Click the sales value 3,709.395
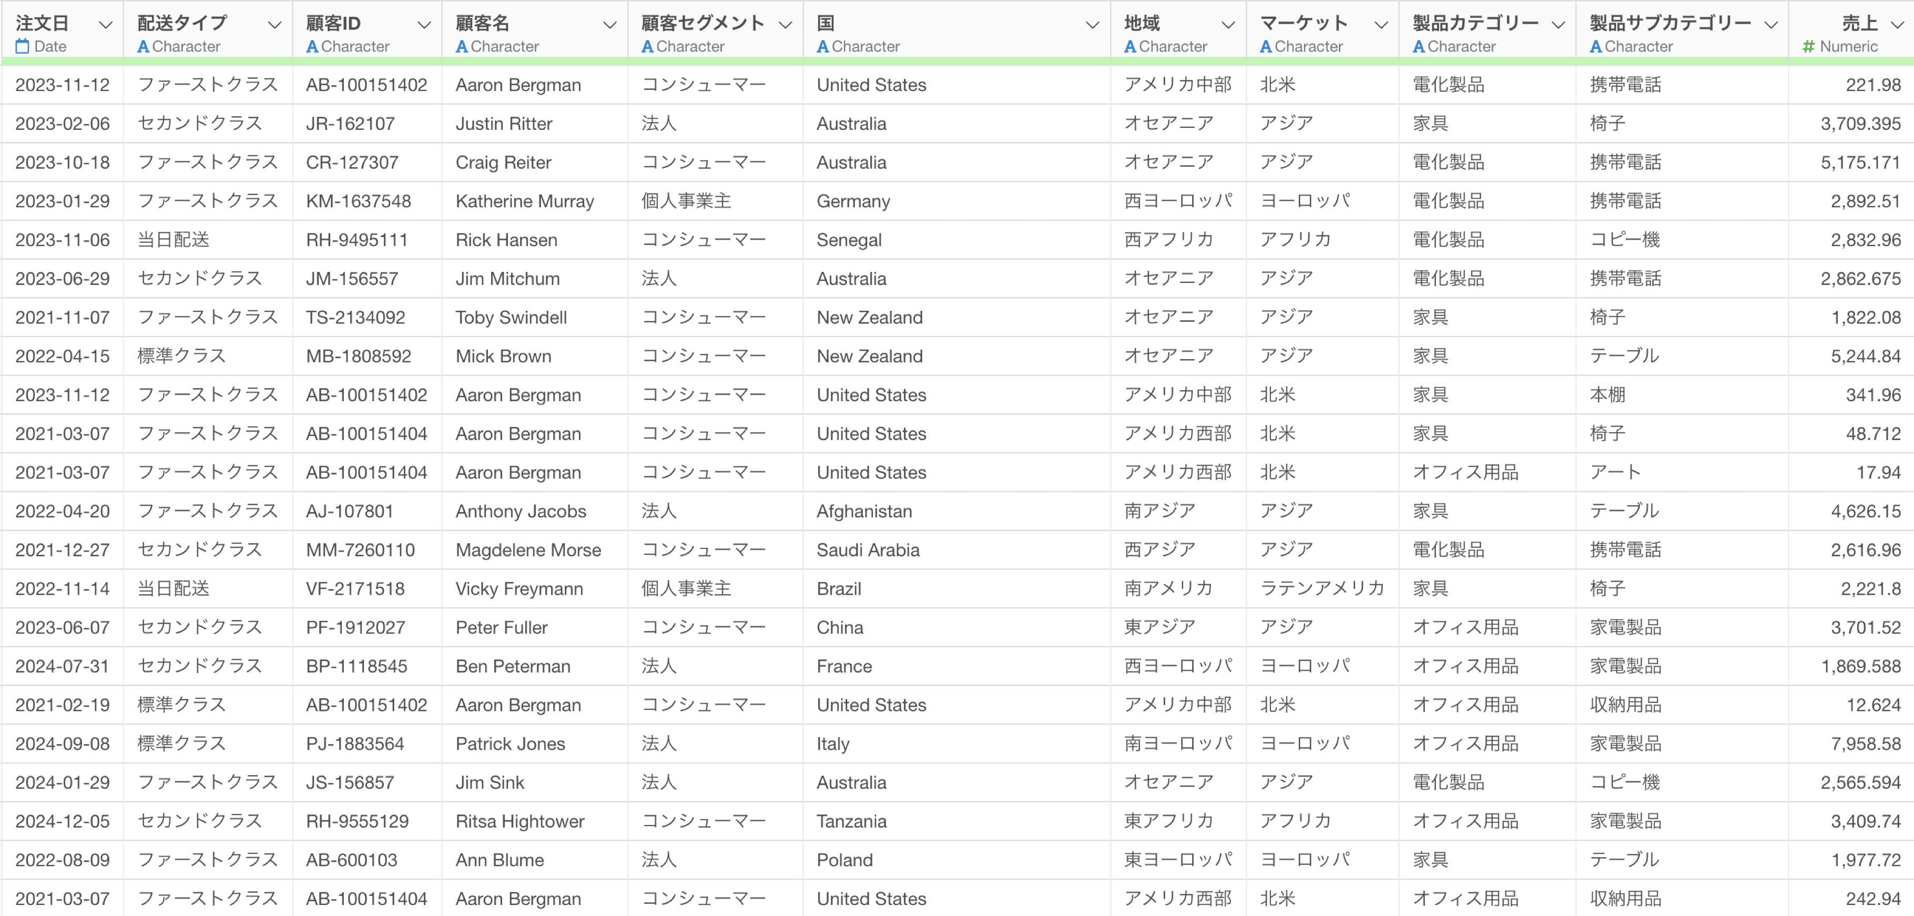Screen dimensions: 1914x916 [x=1860, y=124]
